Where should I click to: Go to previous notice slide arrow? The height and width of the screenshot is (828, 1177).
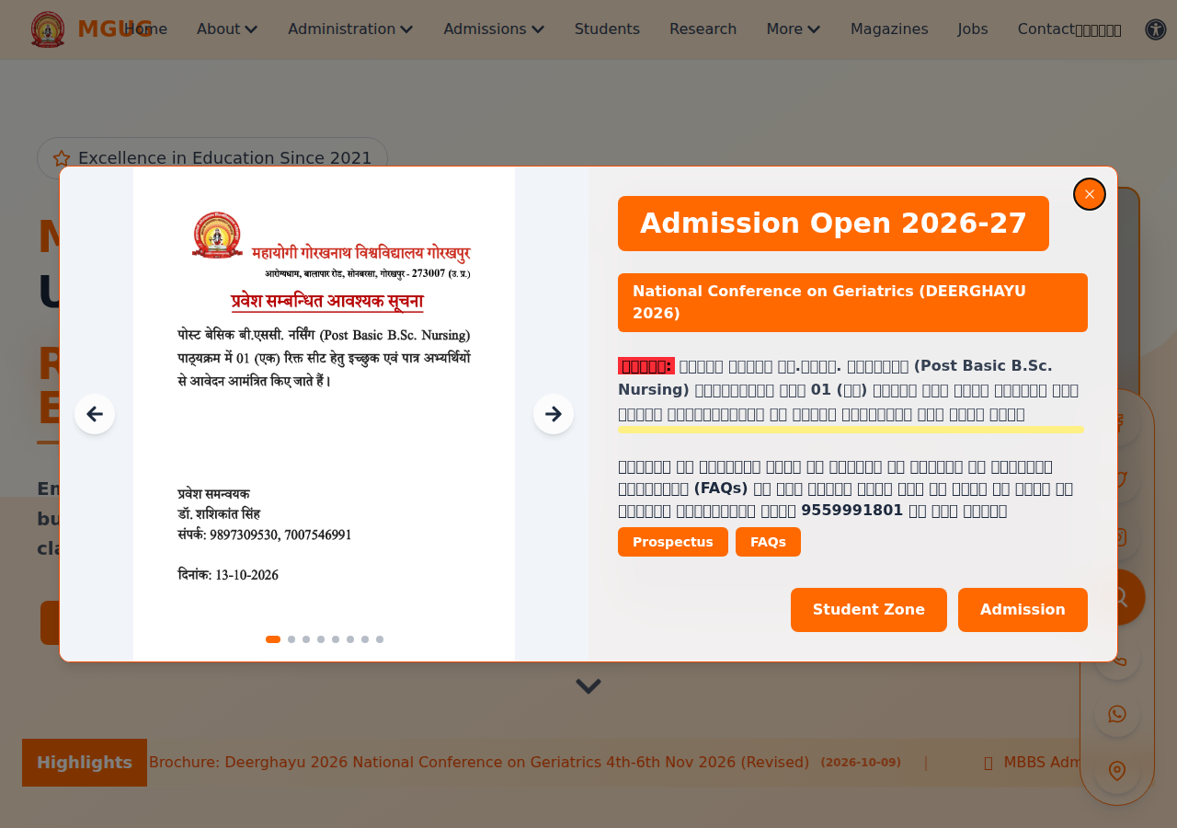click(x=95, y=414)
